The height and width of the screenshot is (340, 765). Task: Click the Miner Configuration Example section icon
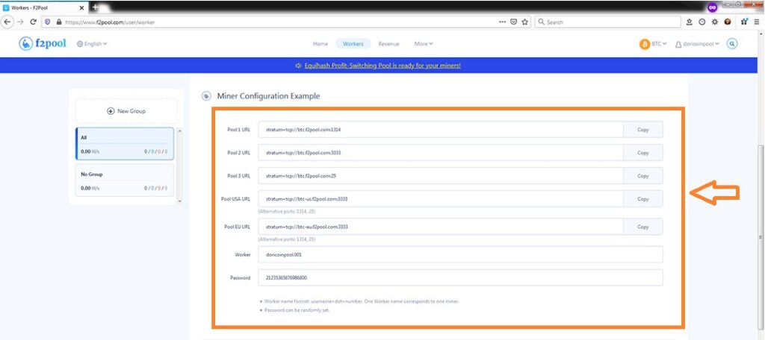[206, 96]
